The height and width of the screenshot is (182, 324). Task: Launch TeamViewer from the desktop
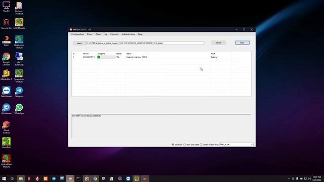(6, 92)
